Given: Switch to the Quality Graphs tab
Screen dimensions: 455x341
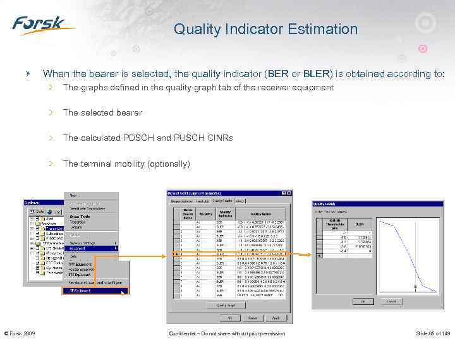Looking at the screenshot, I should tap(222, 201).
